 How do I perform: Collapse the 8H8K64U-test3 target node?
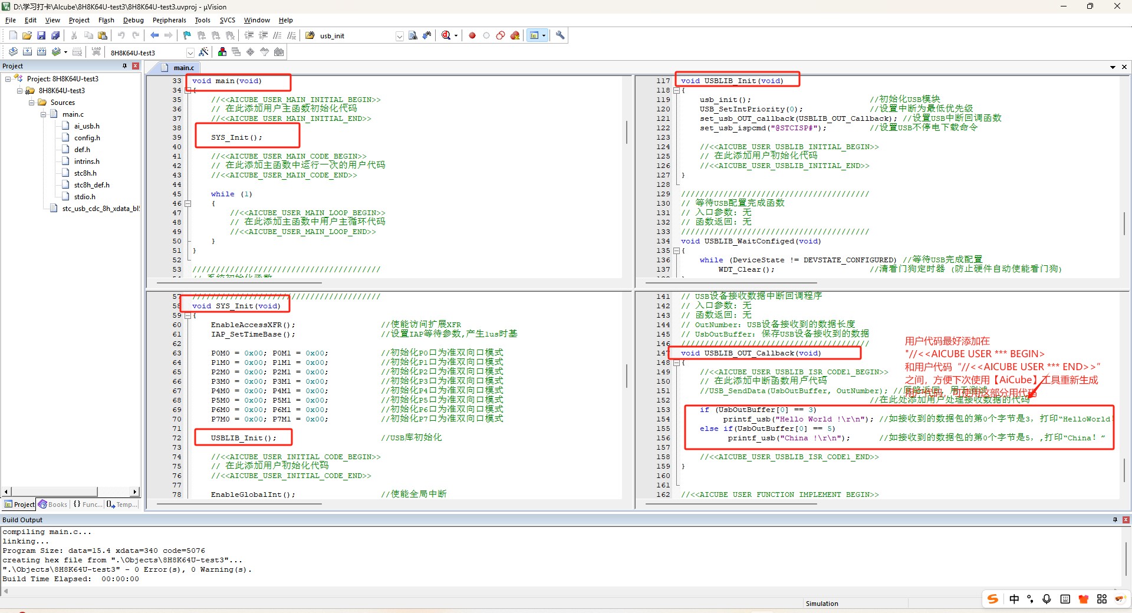(19, 91)
